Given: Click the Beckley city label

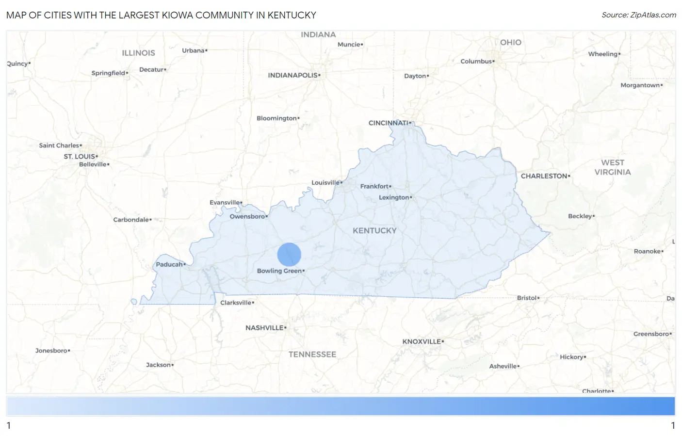Looking at the screenshot, I should click(580, 216).
